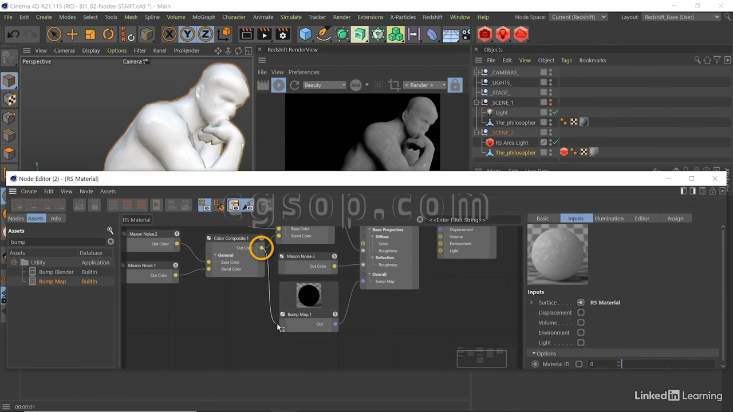The width and height of the screenshot is (733, 412).
Task: Activate the Rotate tool
Action: click(108, 34)
